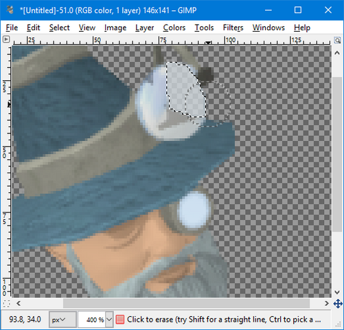Viewport: 344px width, 330px height.
Task: Open the File menu
Action: [12, 27]
